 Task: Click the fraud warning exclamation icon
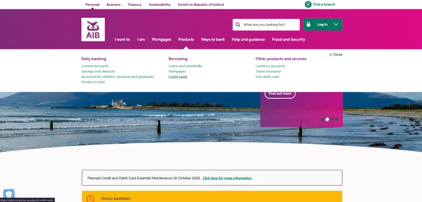coord(90,198)
